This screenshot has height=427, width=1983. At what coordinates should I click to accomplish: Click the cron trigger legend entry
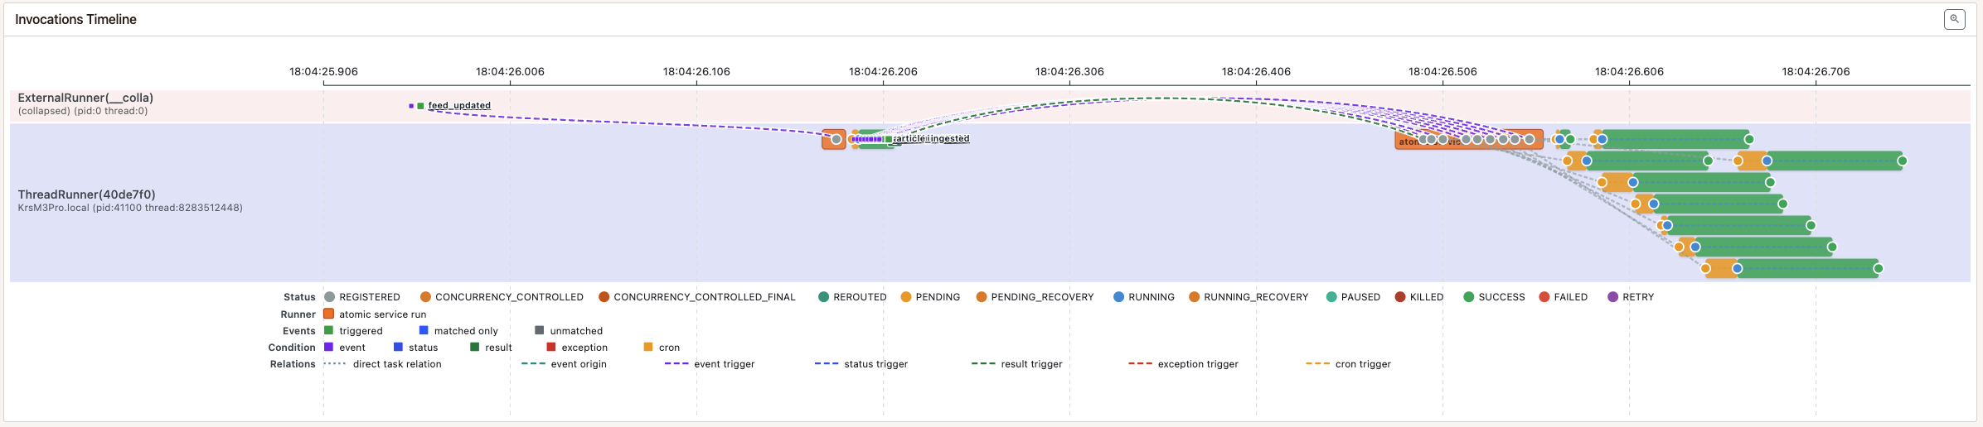tap(1348, 364)
